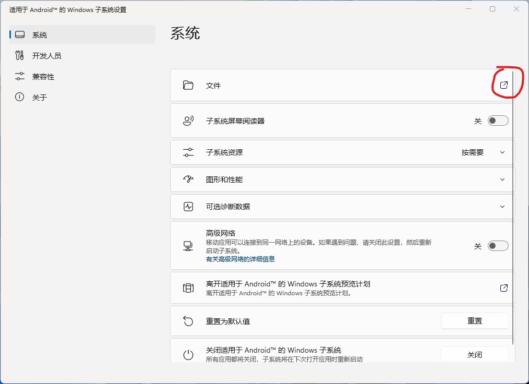Screen dimensions: 529x384
Task: Click the 高级网络 monitor icon
Action: (188, 245)
